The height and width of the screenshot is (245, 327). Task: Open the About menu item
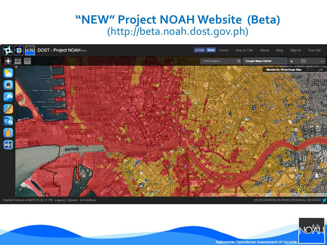(x=265, y=50)
